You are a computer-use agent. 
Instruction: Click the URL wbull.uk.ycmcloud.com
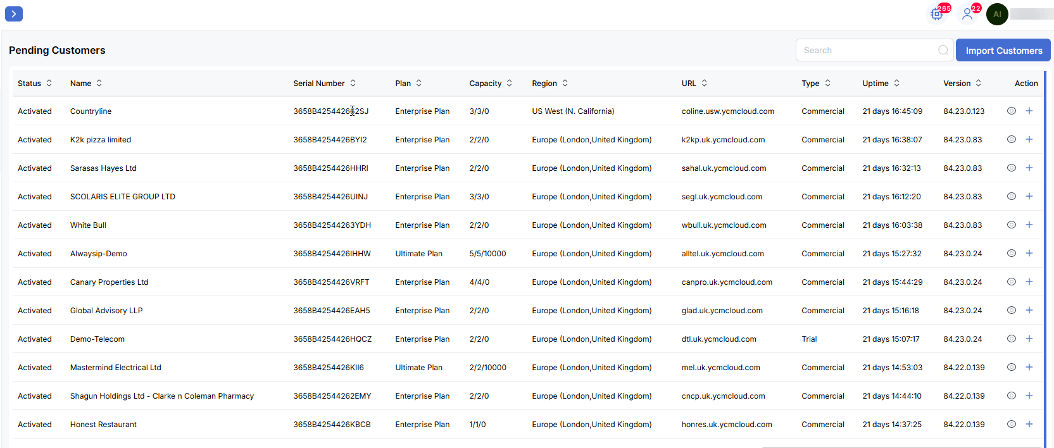[724, 225]
